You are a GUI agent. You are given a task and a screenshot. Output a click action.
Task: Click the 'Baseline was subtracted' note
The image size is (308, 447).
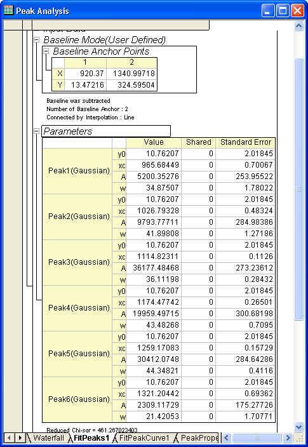[x=78, y=100]
